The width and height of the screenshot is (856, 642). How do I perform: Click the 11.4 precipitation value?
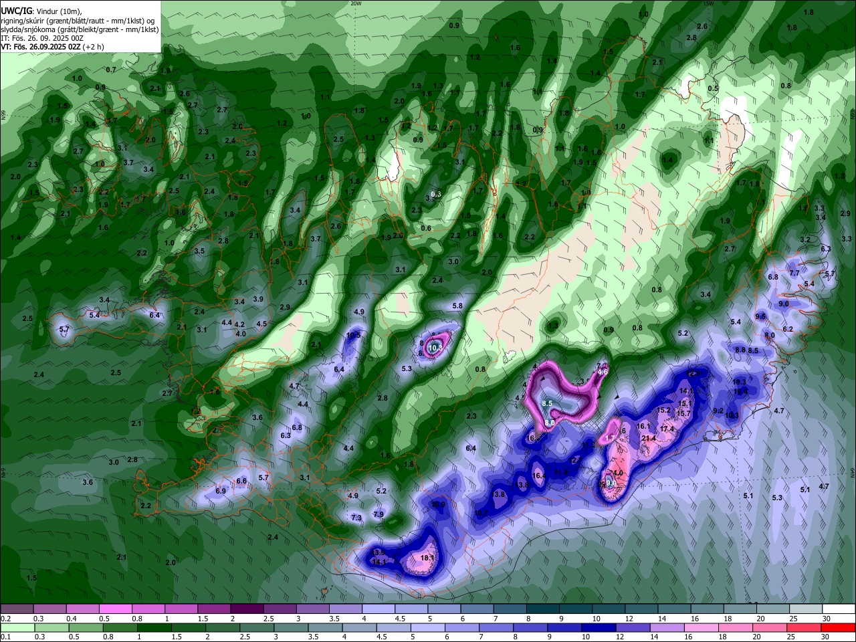[561, 473]
